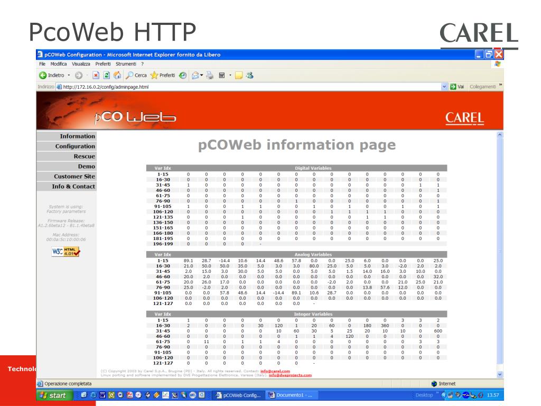Open the Rescue sidebar page
The height and width of the screenshot is (406, 541).
coord(67,156)
